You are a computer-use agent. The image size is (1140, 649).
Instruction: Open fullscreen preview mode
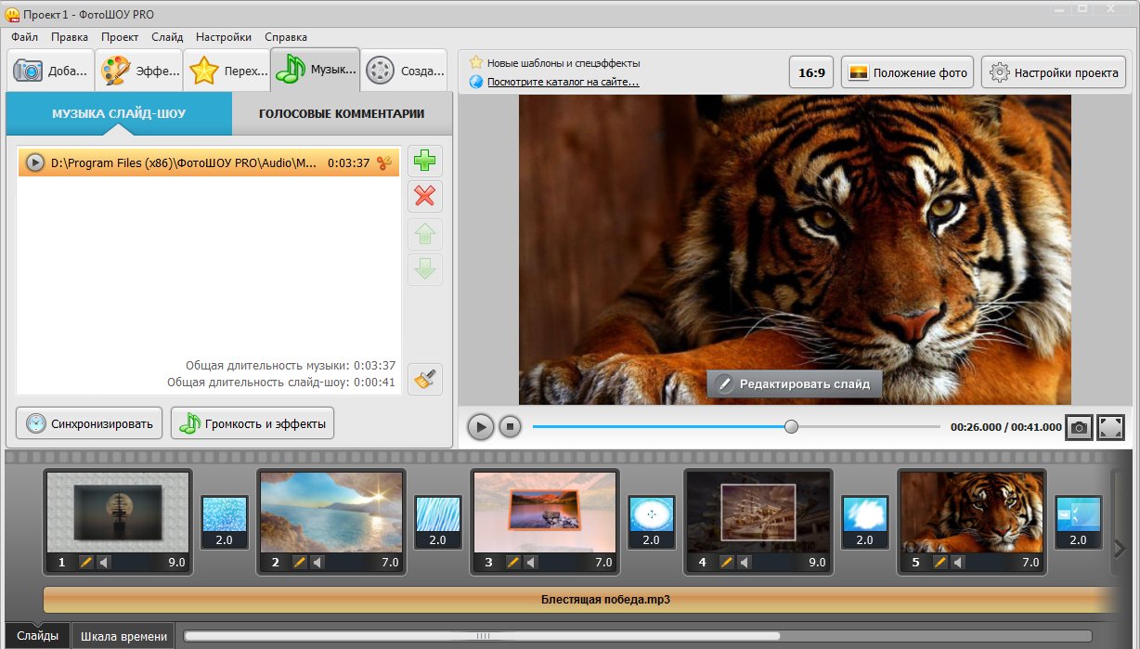pos(1110,427)
